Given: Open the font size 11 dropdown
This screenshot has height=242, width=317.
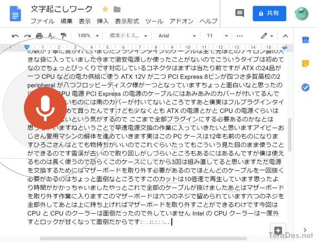Looking at the screenshot, I should [217, 36].
